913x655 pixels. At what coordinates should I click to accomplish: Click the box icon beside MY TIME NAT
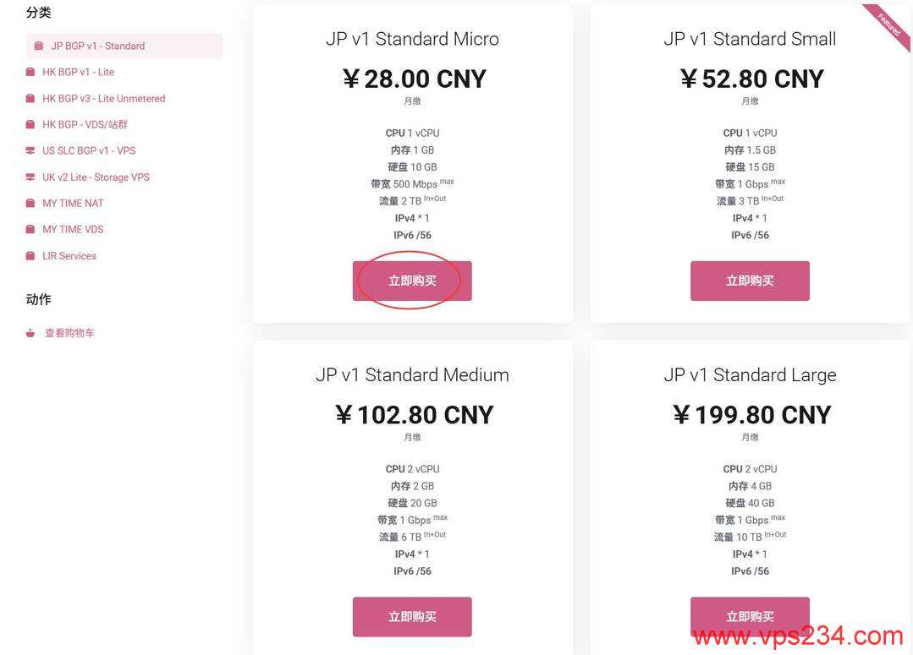[30, 203]
